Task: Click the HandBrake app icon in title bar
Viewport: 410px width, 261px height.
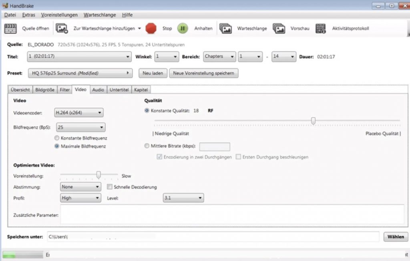Action: (5, 6)
